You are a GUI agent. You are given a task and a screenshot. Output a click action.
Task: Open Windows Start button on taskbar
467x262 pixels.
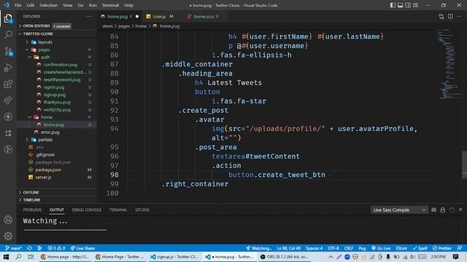click(6, 257)
